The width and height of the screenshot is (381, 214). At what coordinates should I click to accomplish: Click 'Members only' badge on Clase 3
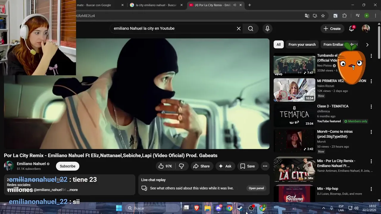click(x=356, y=121)
